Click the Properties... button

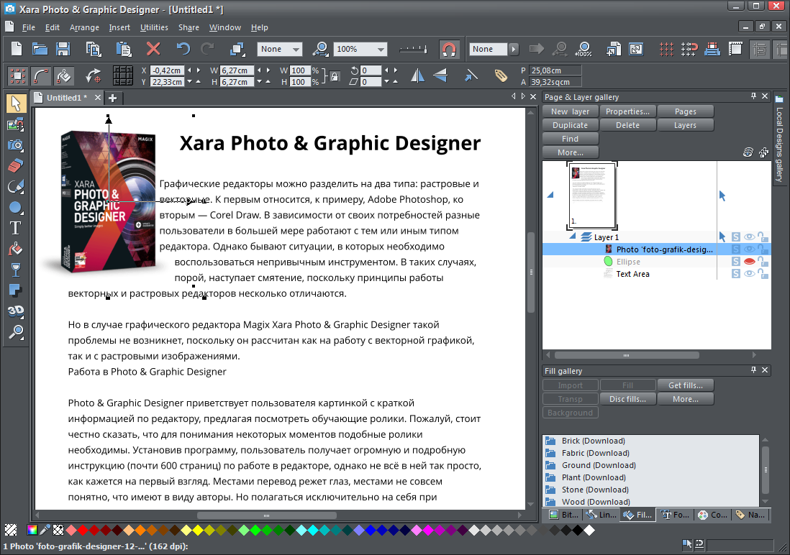pos(628,111)
